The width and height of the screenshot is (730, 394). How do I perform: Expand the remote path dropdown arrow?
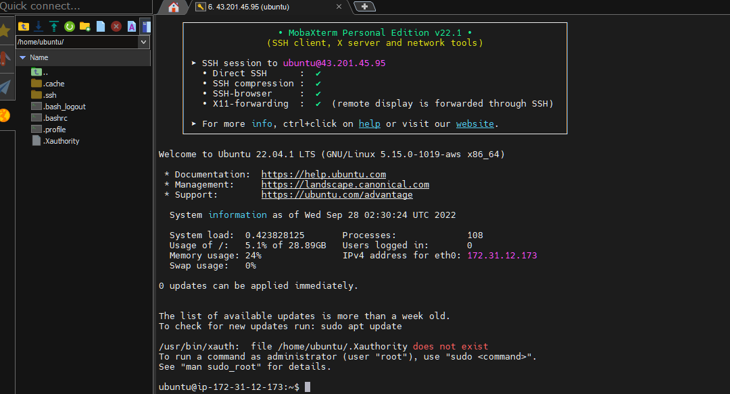click(143, 42)
